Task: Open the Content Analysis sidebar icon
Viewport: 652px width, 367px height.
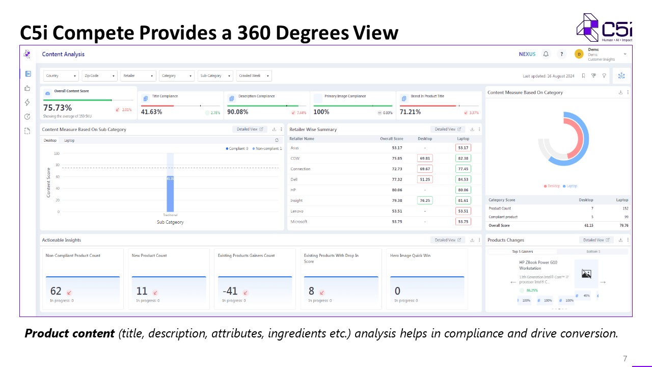Action: pos(28,74)
